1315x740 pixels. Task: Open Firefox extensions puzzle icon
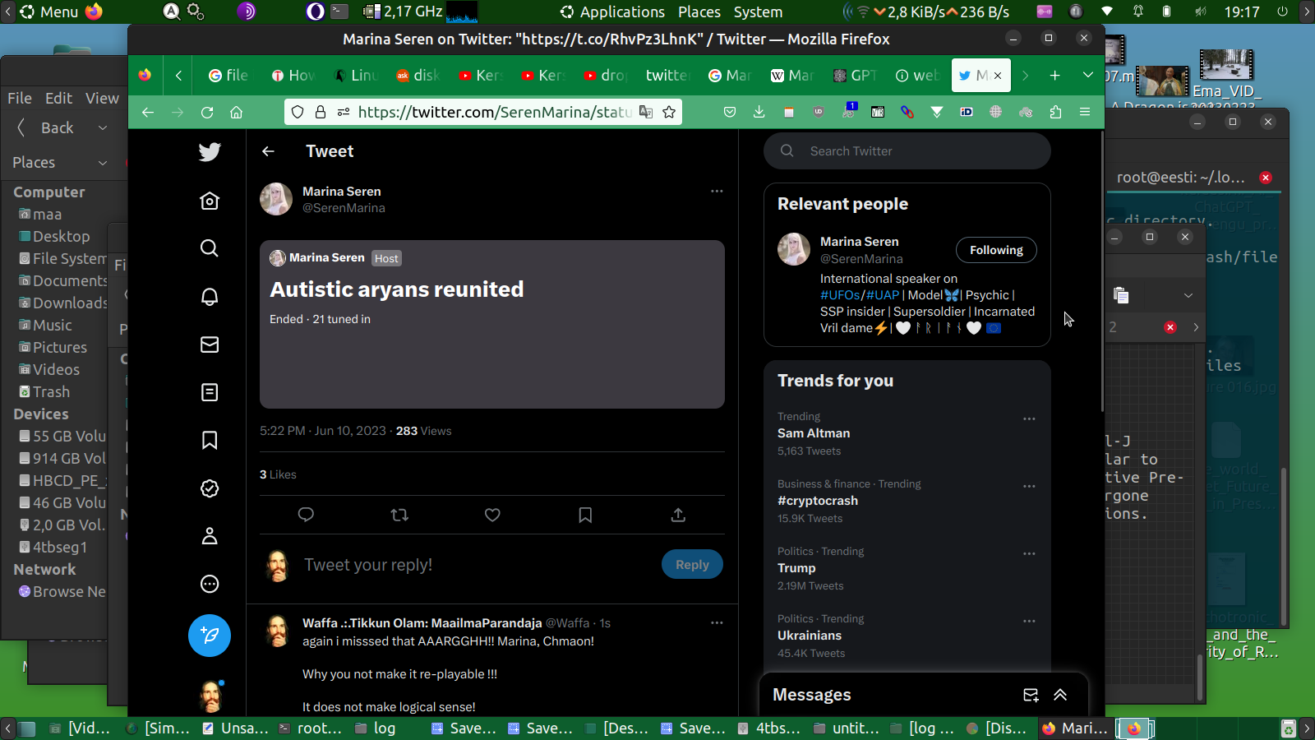coord(1055,112)
